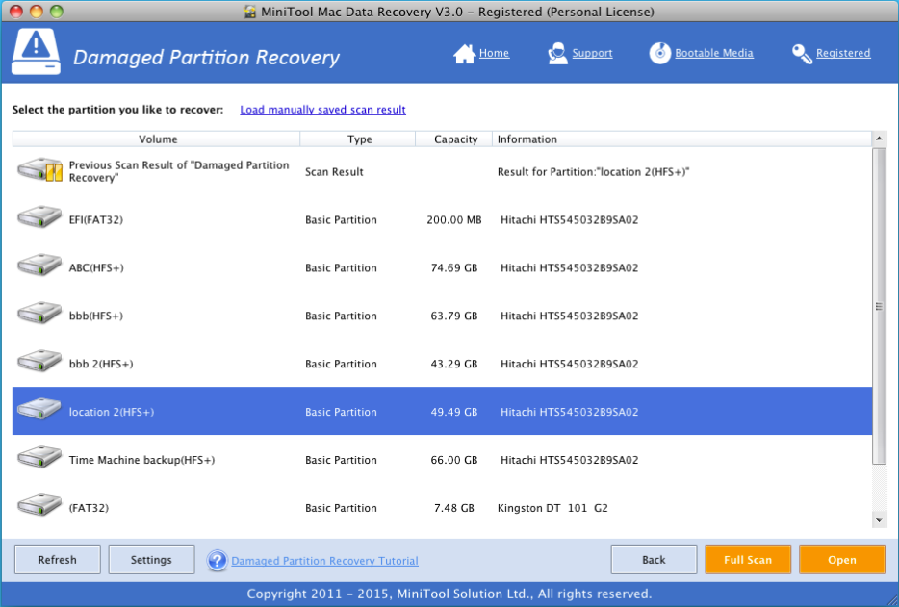Select the "bbb(HFS+)" volume name

(x=95, y=316)
